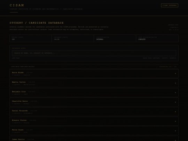Click the Displaying 100 / 100 counter
Screen dimensions: 188x141
[x=168, y=66]
